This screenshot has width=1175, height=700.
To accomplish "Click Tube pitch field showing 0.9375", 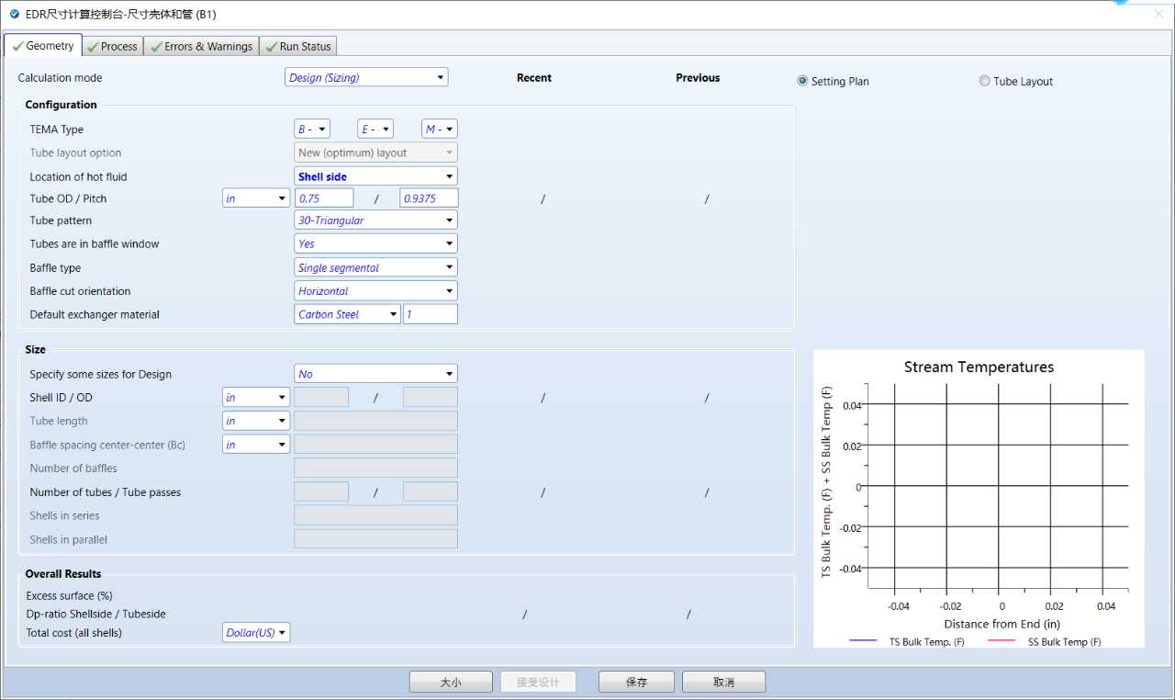I will click(429, 198).
